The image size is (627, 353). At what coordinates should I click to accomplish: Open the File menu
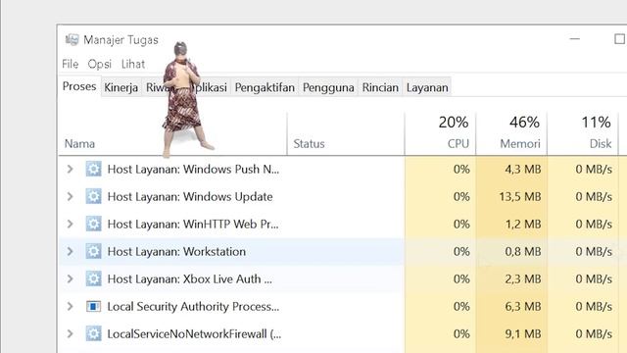point(70,64)
